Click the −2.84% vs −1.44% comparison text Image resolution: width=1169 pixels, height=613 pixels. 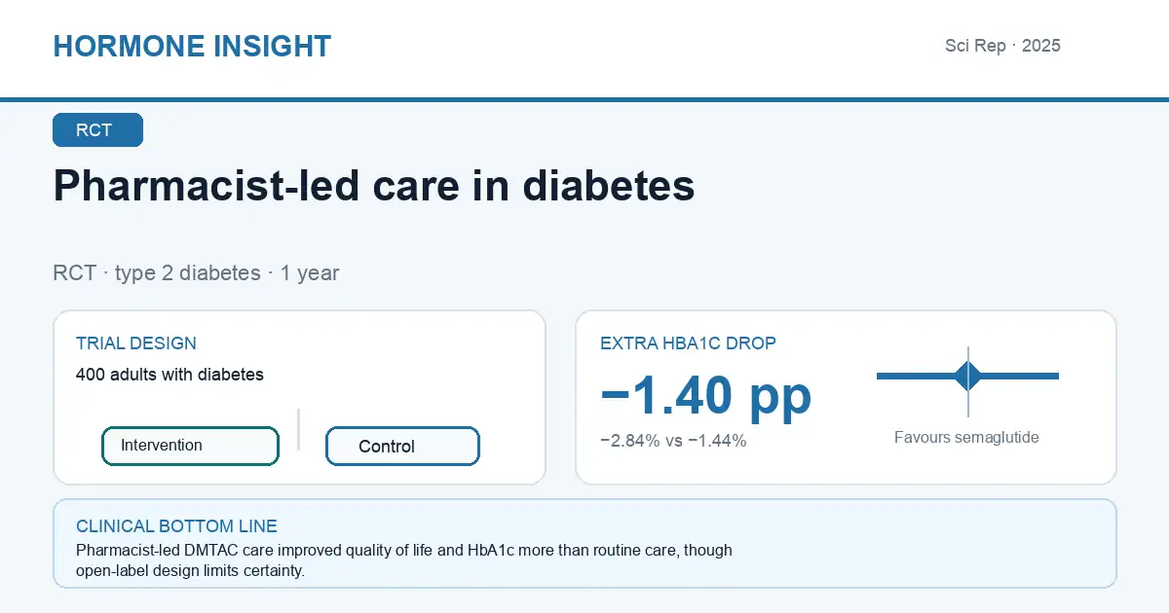(x=673, y=441)
